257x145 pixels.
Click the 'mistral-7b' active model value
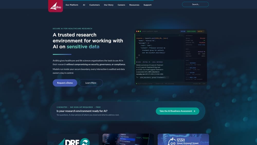tap(201, 52)
